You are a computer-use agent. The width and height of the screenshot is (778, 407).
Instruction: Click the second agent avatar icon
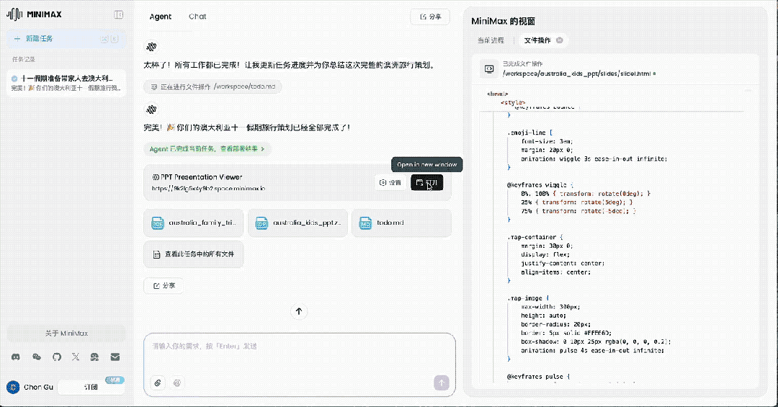click(x=151, y=109)
